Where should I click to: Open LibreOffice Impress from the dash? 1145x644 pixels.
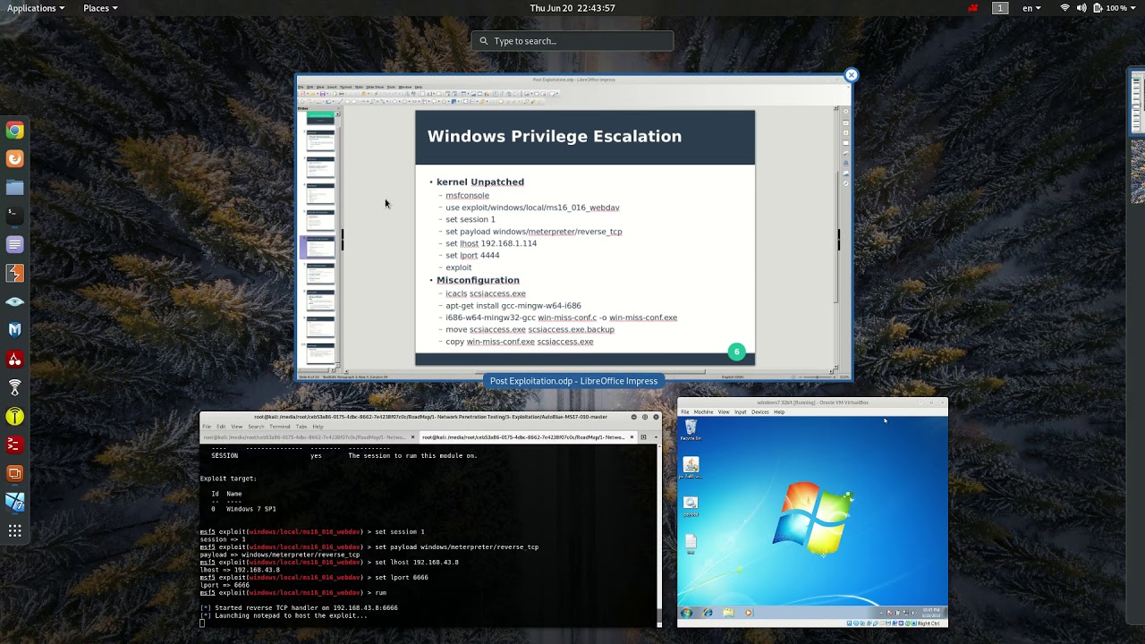(x=14, y=473)
